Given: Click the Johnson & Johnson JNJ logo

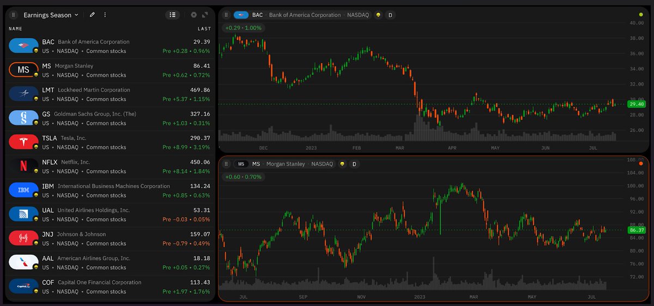Looking at the screenshot, I should [x=23, y=237].
